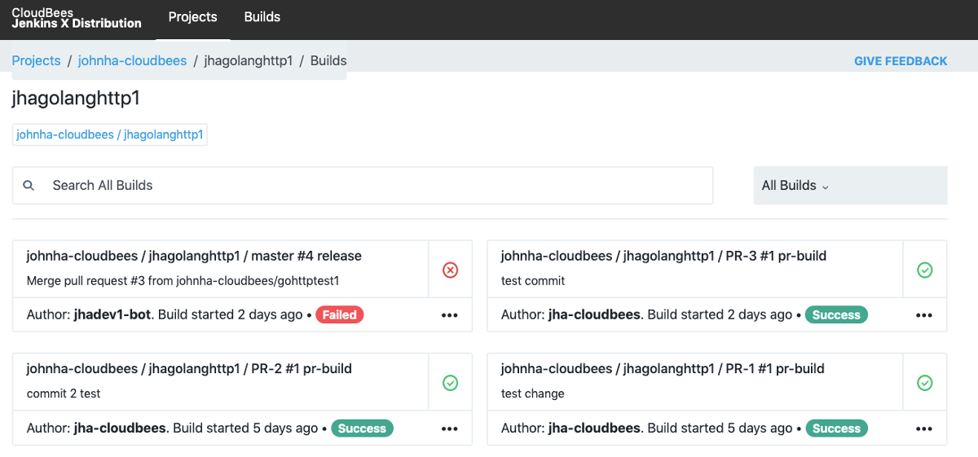This screenshot has height=457, width=978.
Task: Click the success check icon for PR-3
Action: [x=924, y=270]
